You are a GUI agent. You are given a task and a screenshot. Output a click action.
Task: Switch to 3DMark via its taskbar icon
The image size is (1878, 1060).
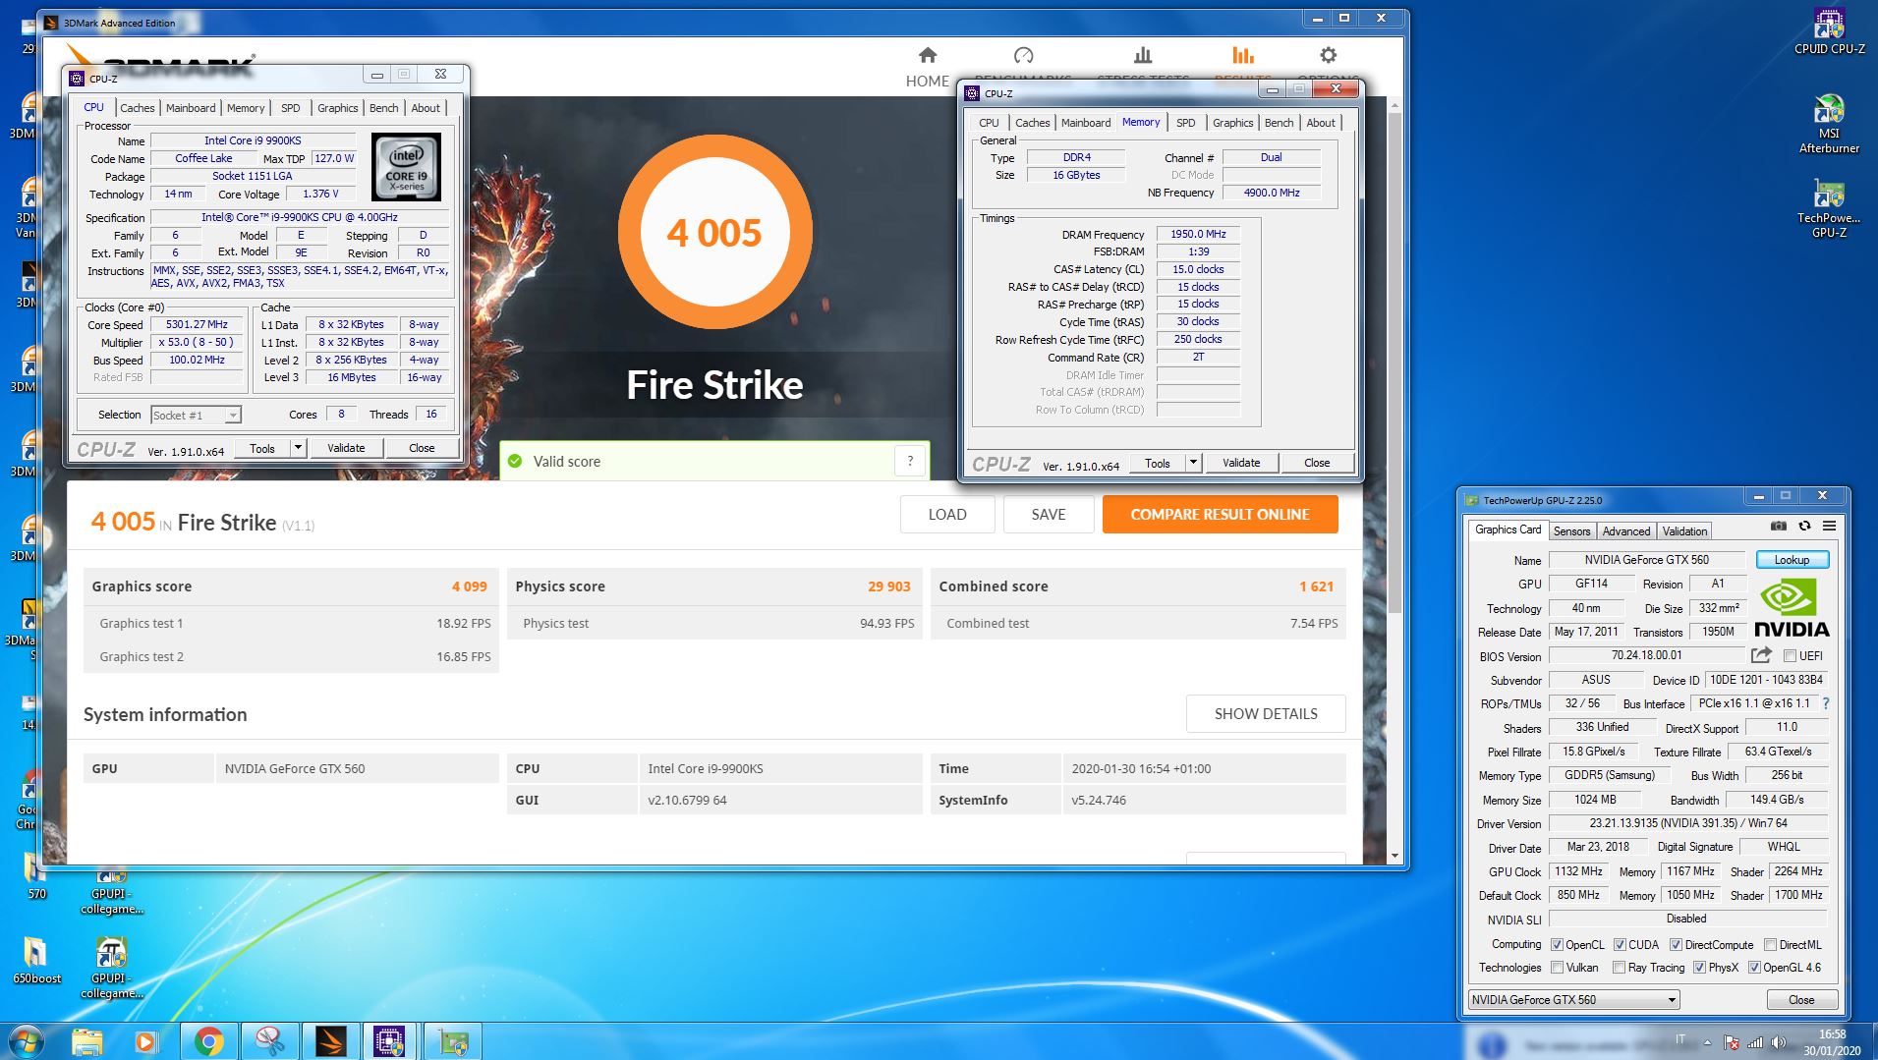coord(330,1041)
